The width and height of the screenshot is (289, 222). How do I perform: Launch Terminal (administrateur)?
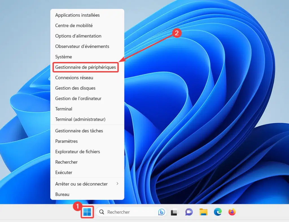click(x=87, y=119)
